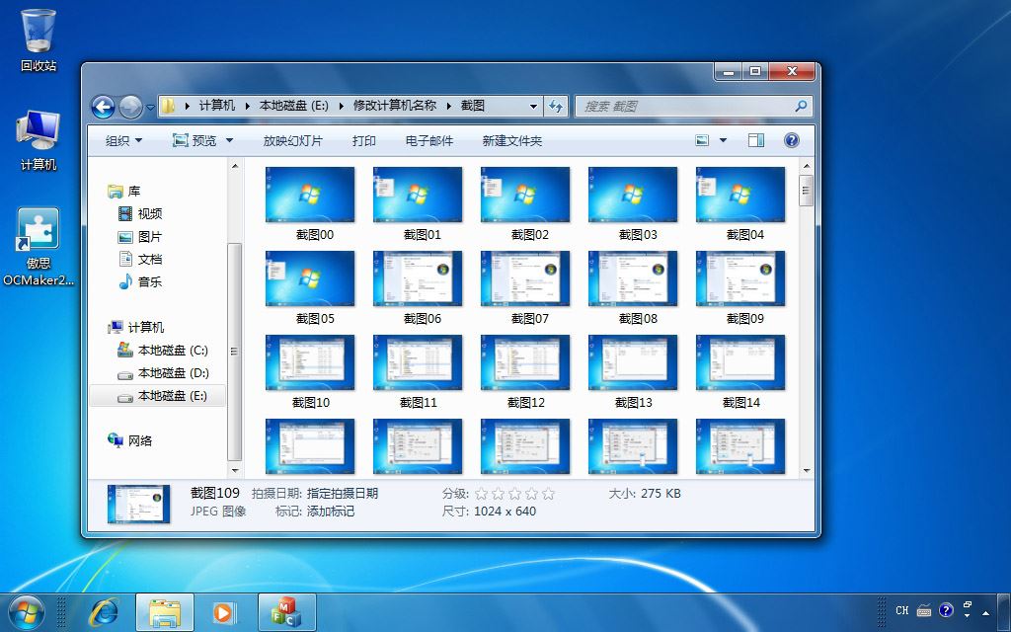Image resolution: width=1011 pixels, height=632 pixels.
Task: Create a folder with 新建文件夹
Action: point(512,140)
